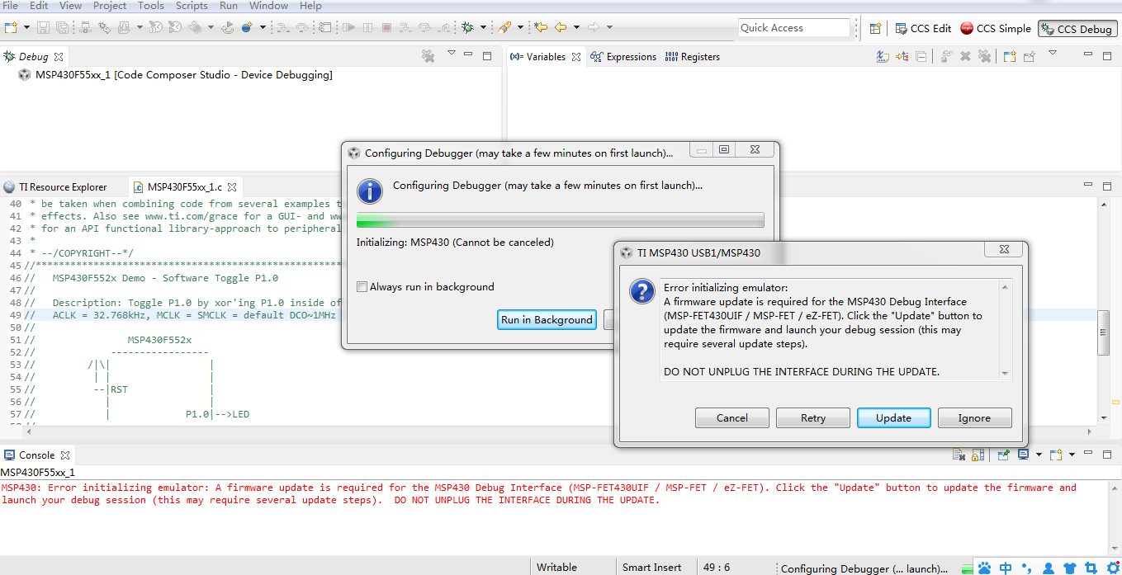Open the Project menu
Viewport: 1122px width, 575px height.
coord(110,6)
